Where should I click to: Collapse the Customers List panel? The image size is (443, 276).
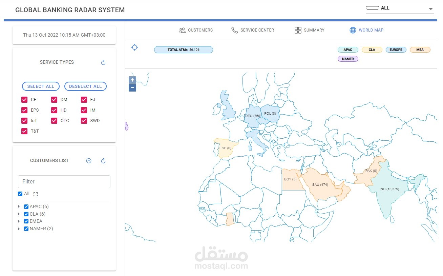[x=88, y=160]
